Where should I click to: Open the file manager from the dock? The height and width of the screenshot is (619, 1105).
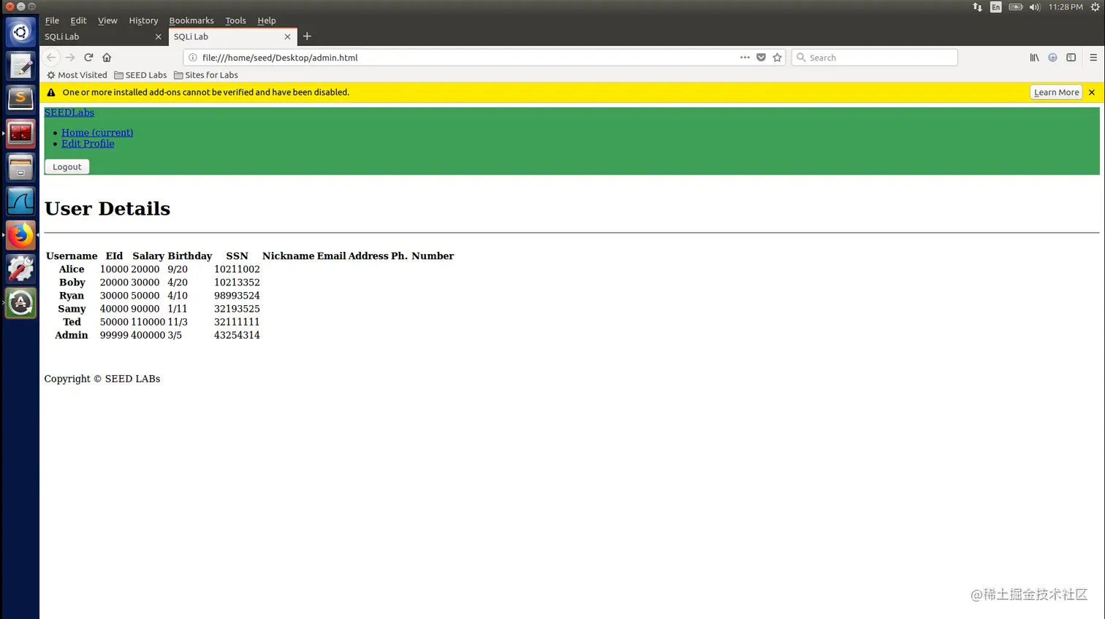point(20,167)
